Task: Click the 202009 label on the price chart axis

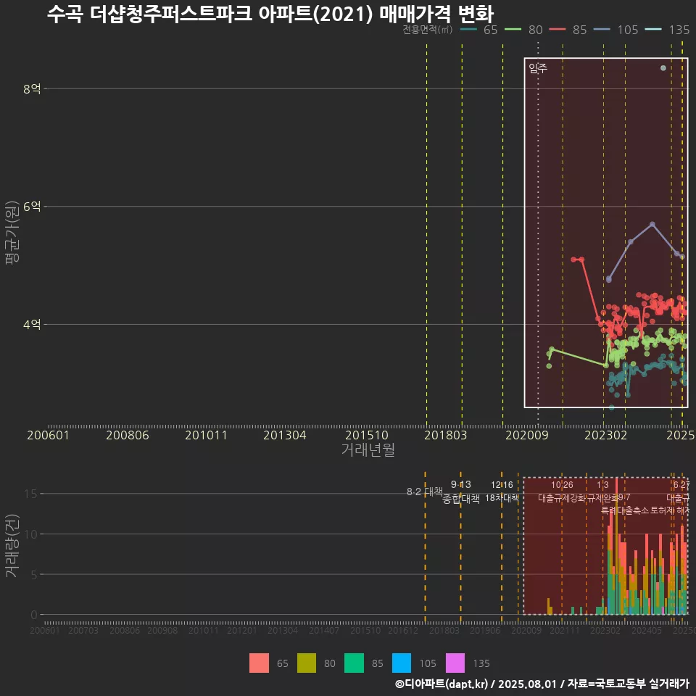Action: point(527,435)
